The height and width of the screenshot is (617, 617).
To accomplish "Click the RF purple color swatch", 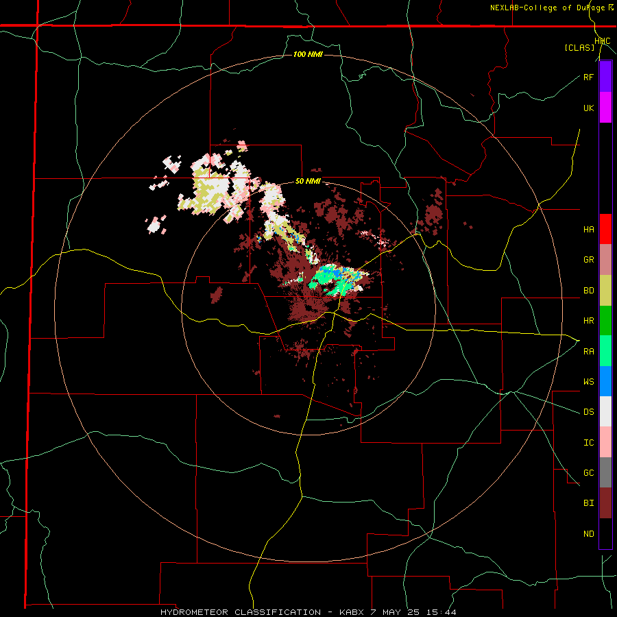I will [605, 77].
